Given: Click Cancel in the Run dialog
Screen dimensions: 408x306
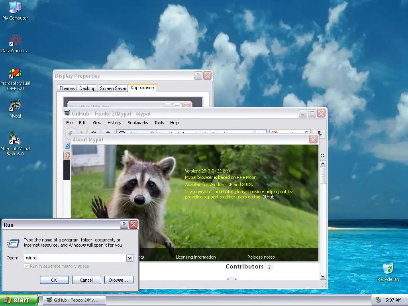Looking at the screenshot, I should [86, 280].
